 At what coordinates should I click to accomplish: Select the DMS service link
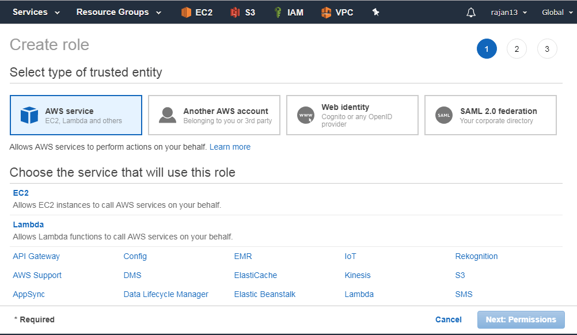tap(132, 276)
